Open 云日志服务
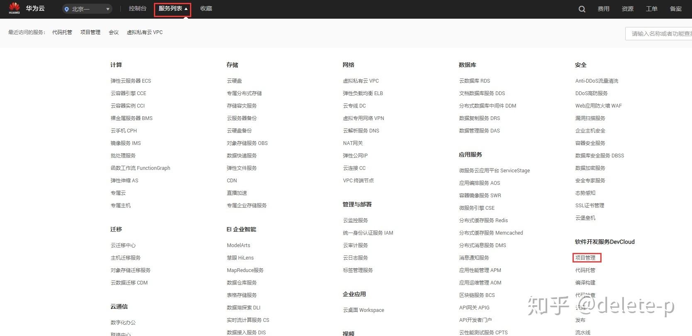692x336 pixels. tap(356, 258)
